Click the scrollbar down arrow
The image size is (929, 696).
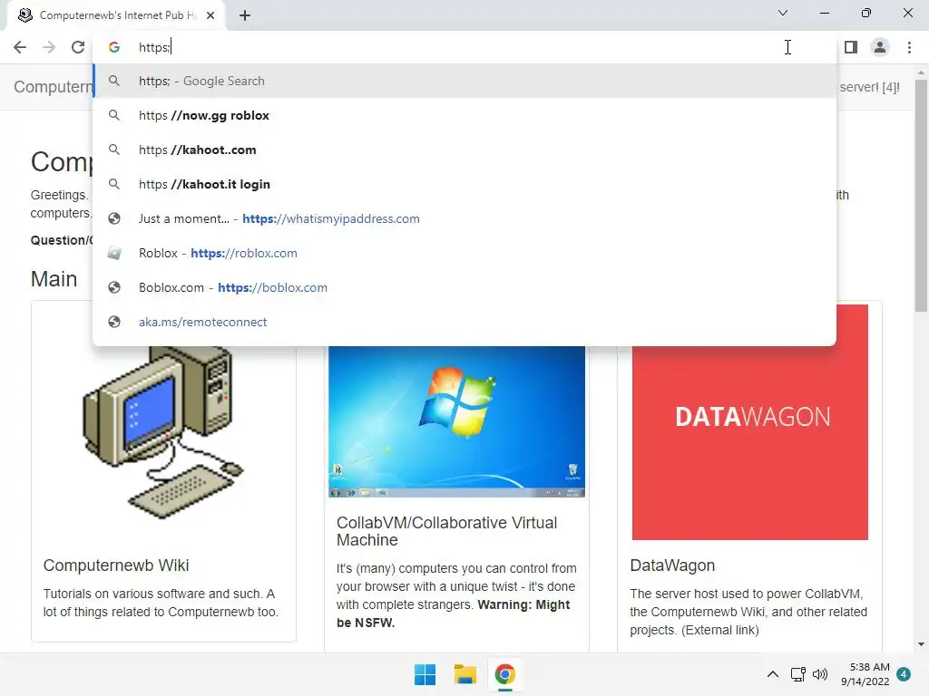click(x=921, y=644)
